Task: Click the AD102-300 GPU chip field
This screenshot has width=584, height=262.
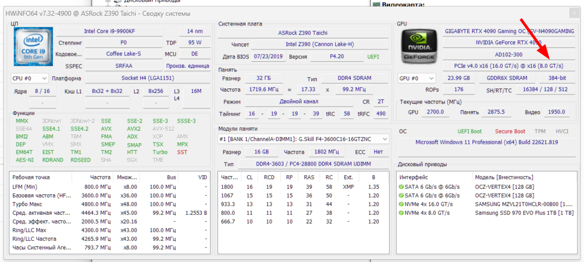Action: tap(509, 54)
